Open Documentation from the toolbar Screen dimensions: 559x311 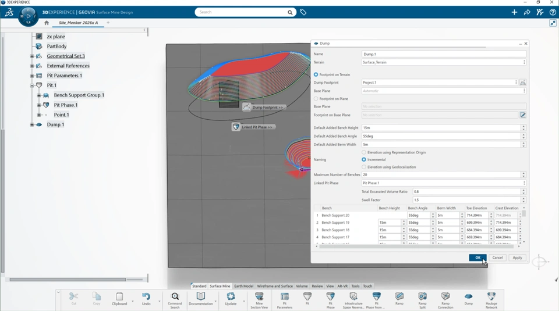click(201, 299)
